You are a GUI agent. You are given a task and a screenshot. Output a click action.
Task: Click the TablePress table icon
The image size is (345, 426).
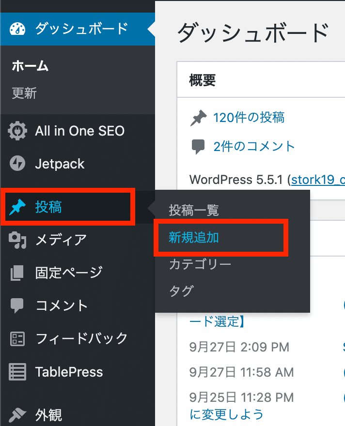pos(17,372)
